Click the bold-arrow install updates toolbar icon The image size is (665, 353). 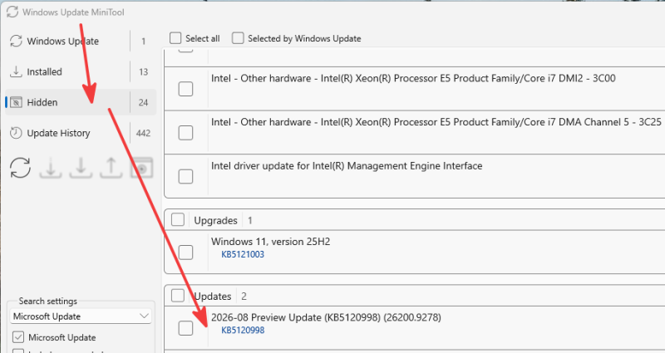(81, 168)
